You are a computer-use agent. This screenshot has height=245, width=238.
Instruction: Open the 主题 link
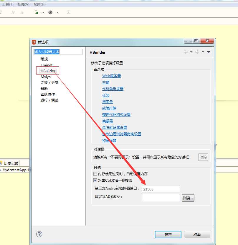(106, 82)
